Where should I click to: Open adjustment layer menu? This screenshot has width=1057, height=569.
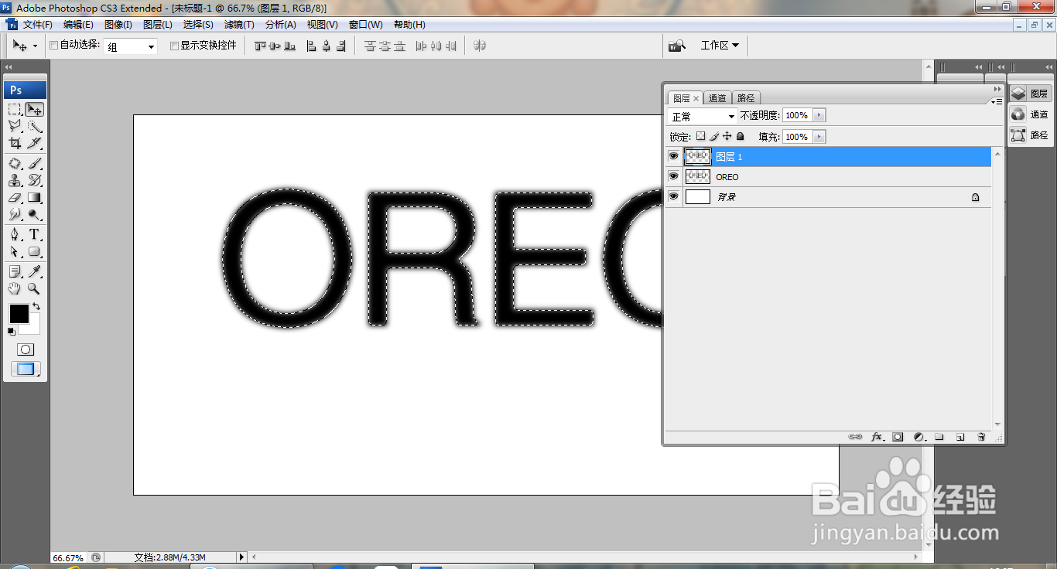[919, 437]
